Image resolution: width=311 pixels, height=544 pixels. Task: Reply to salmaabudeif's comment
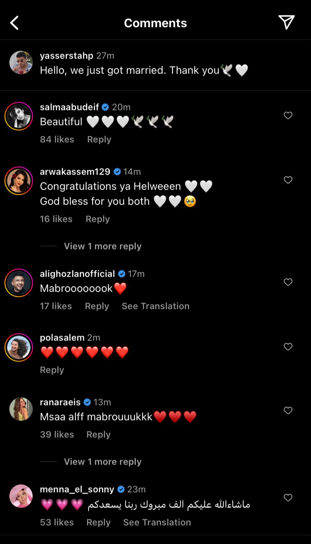pyautogui.click(x=99, y=139)
